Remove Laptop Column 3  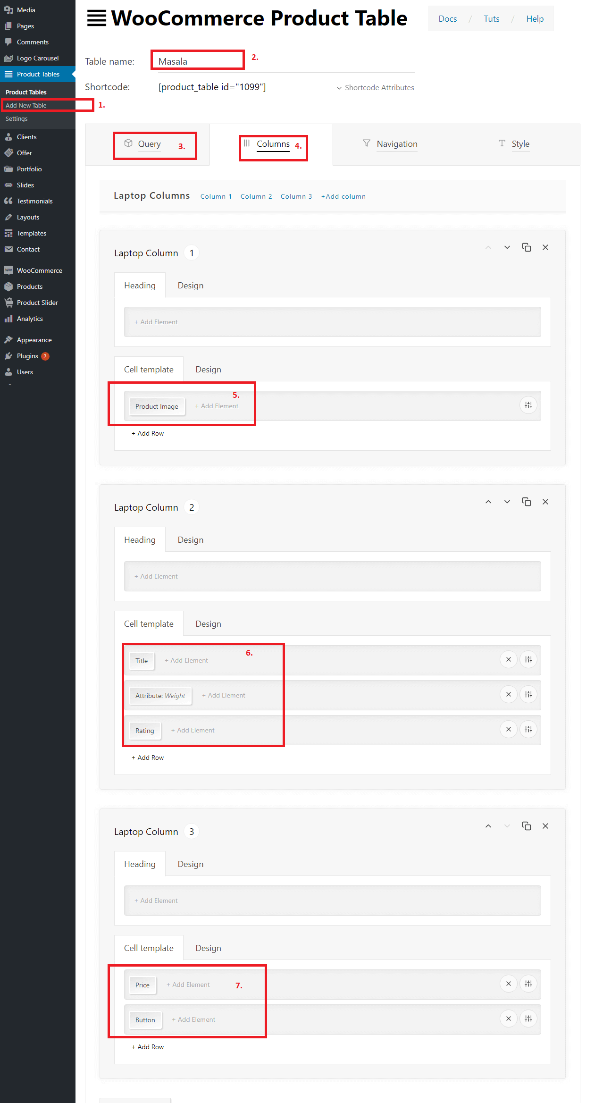pos(545,826)
